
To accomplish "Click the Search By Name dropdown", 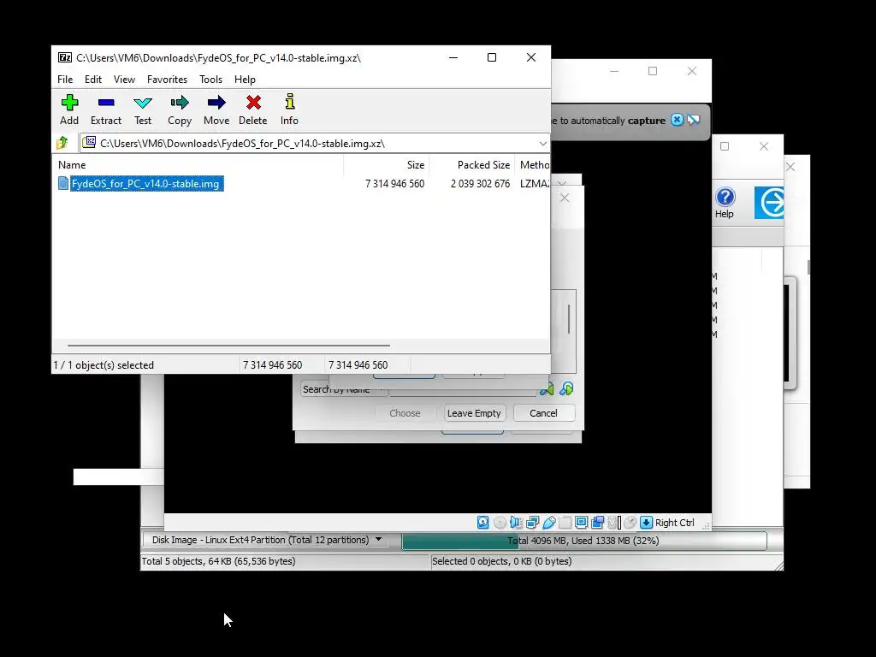I will [x=343, y=389].
